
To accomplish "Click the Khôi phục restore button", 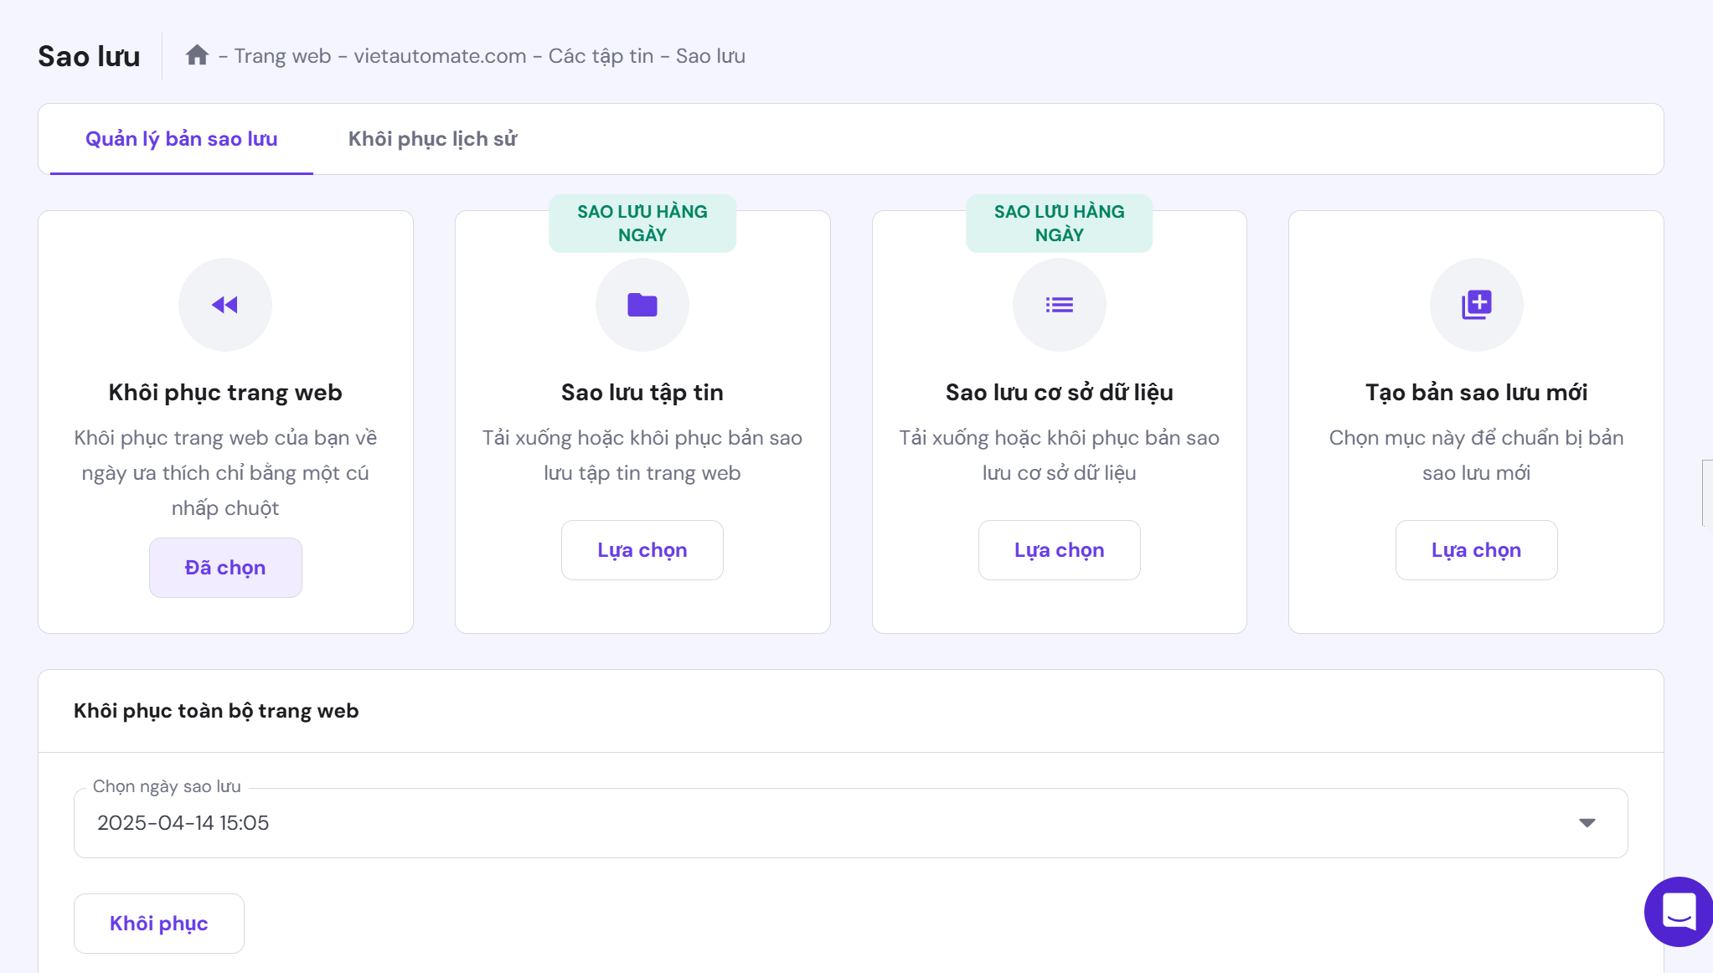I will 159,924.
